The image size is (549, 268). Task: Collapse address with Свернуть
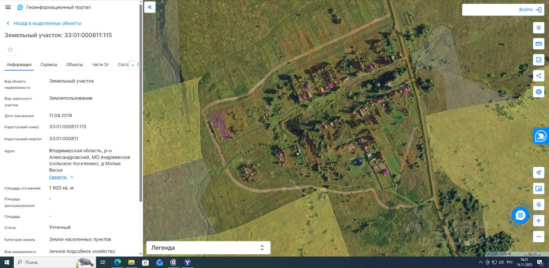tap(58, 177)
